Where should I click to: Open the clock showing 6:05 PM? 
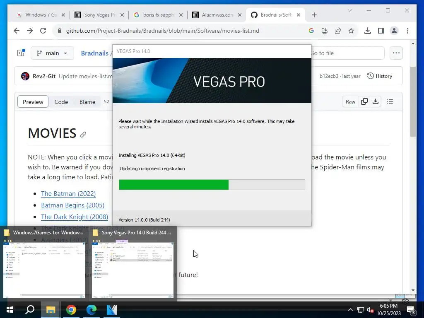pyautogui.click(x=389, y=310)
